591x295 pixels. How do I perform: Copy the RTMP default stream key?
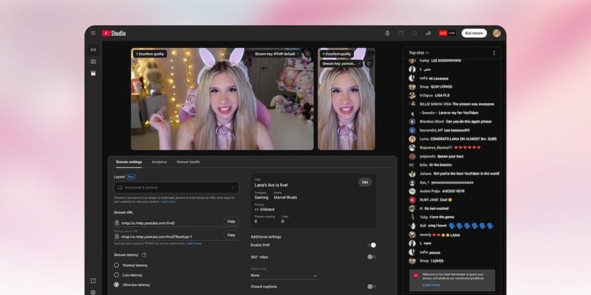point(307,54)
